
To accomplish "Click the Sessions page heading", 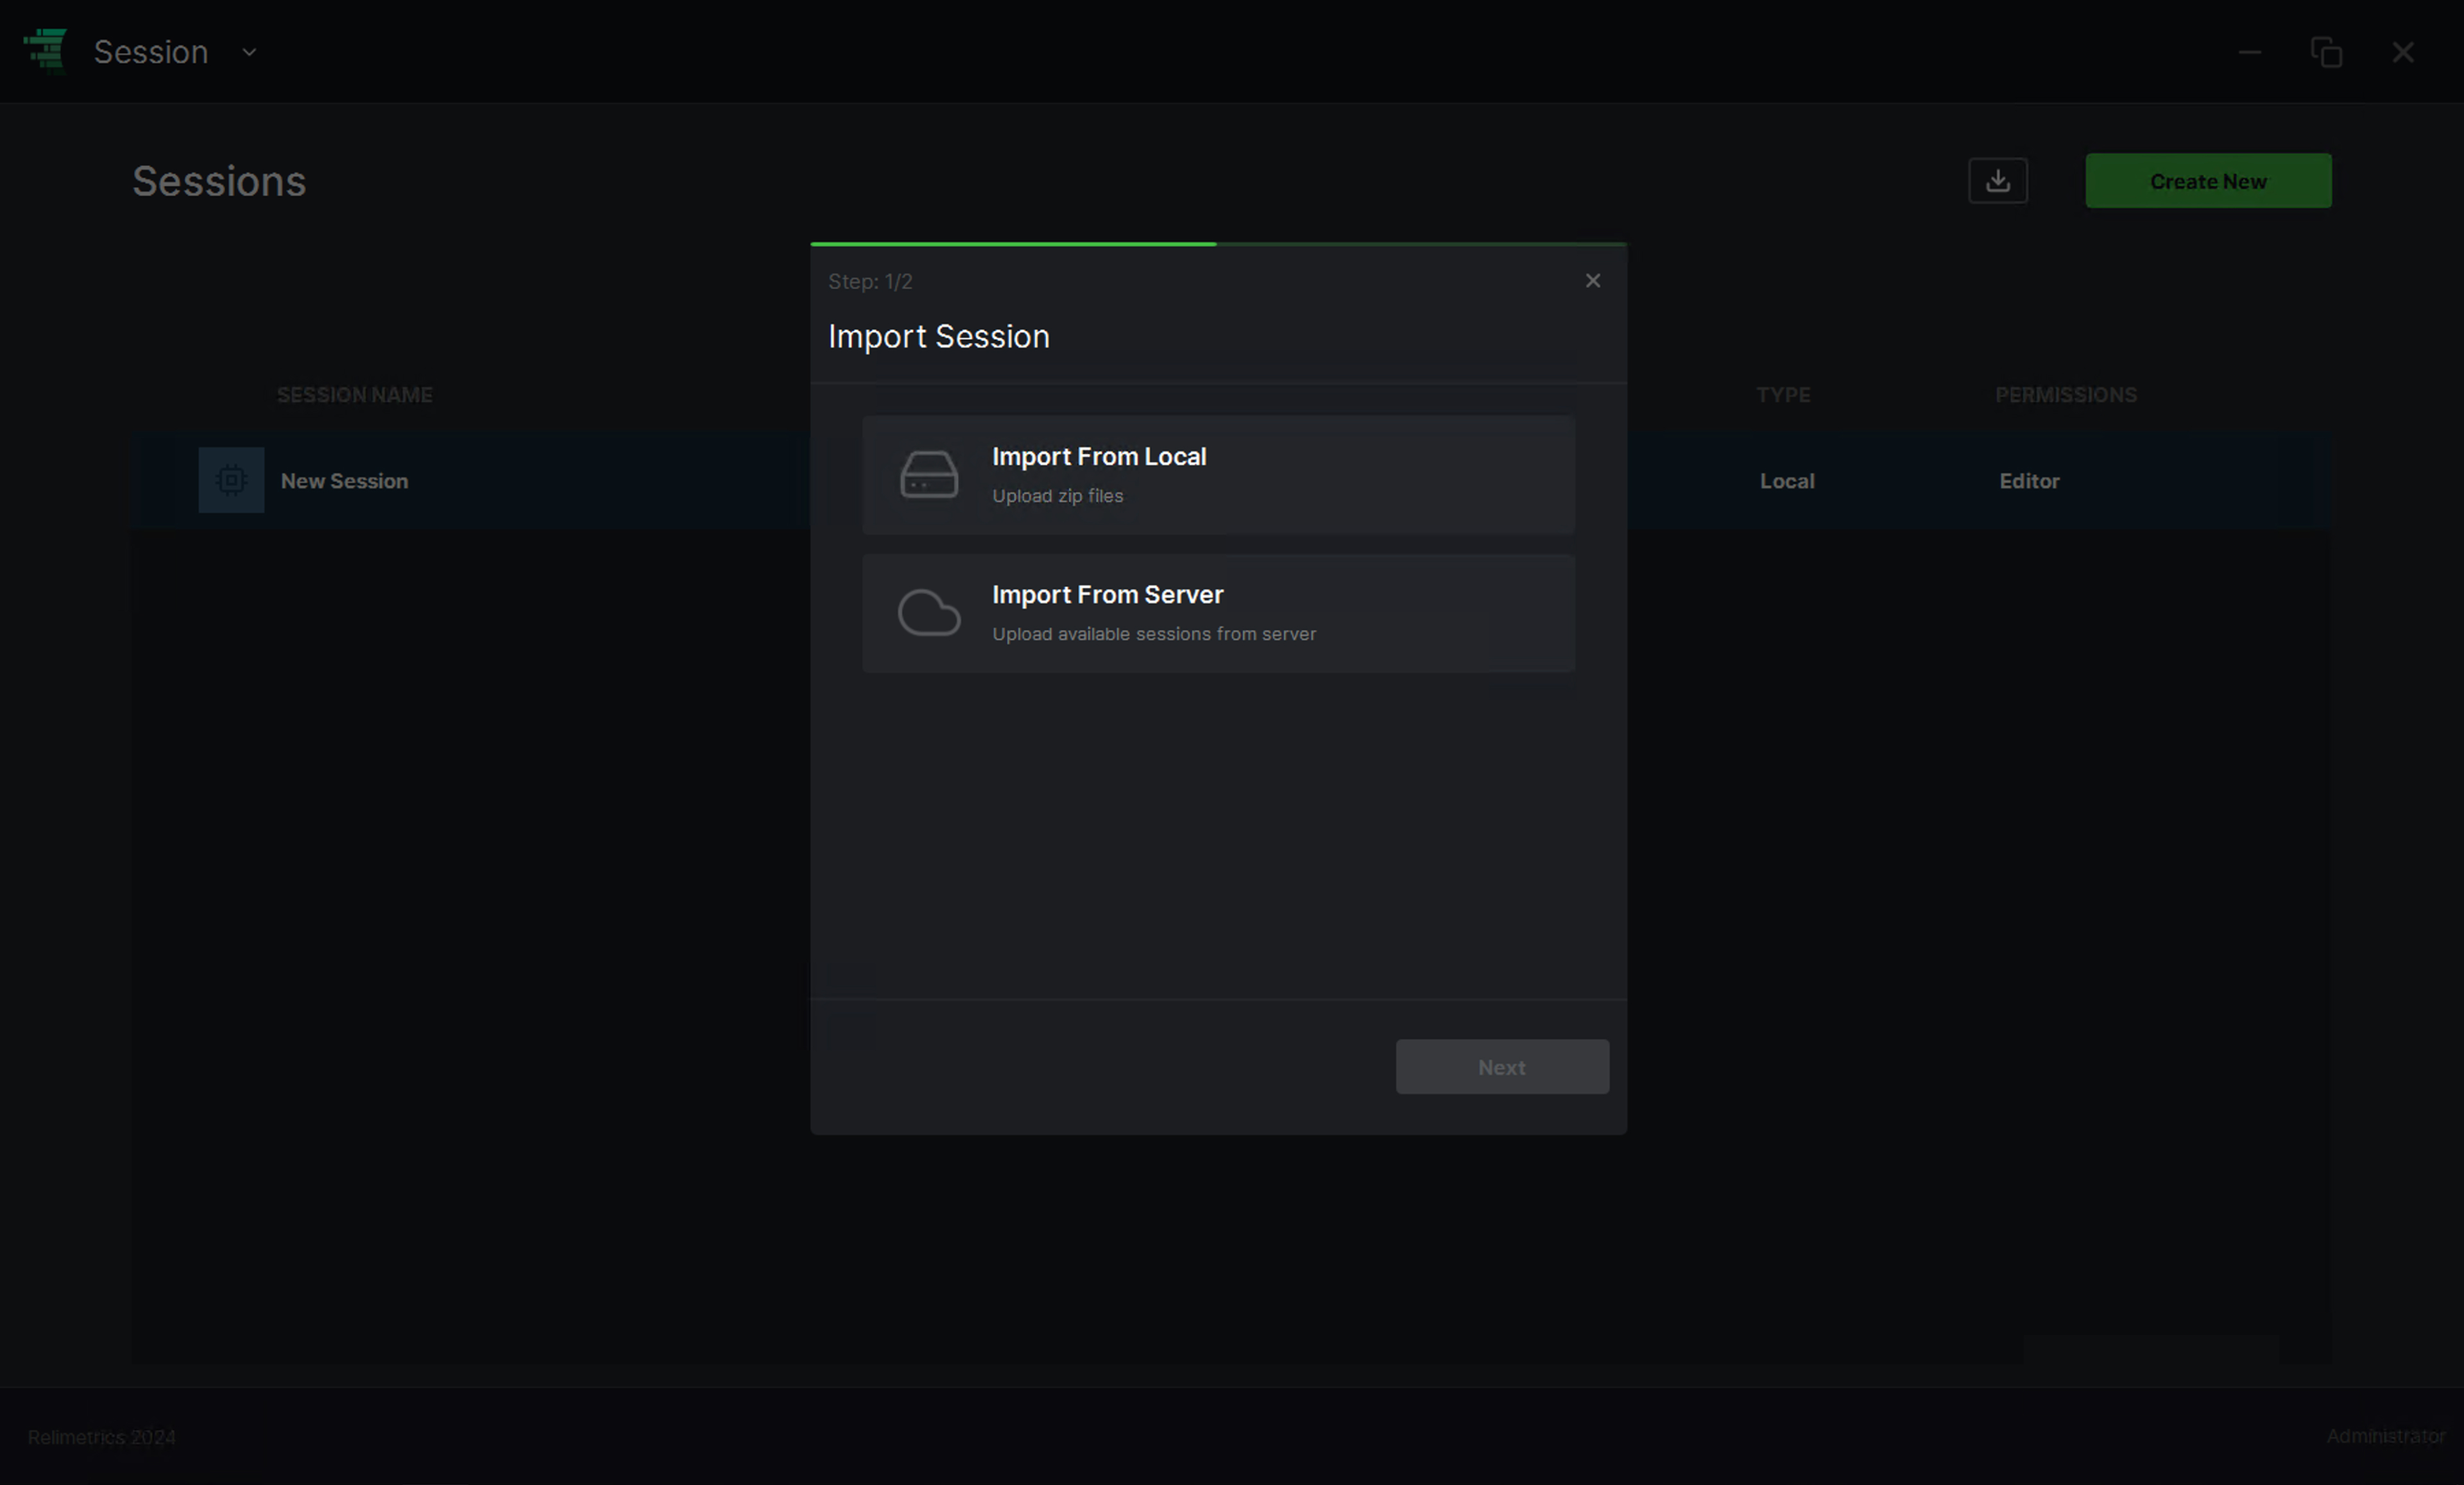I will point(219,181).
